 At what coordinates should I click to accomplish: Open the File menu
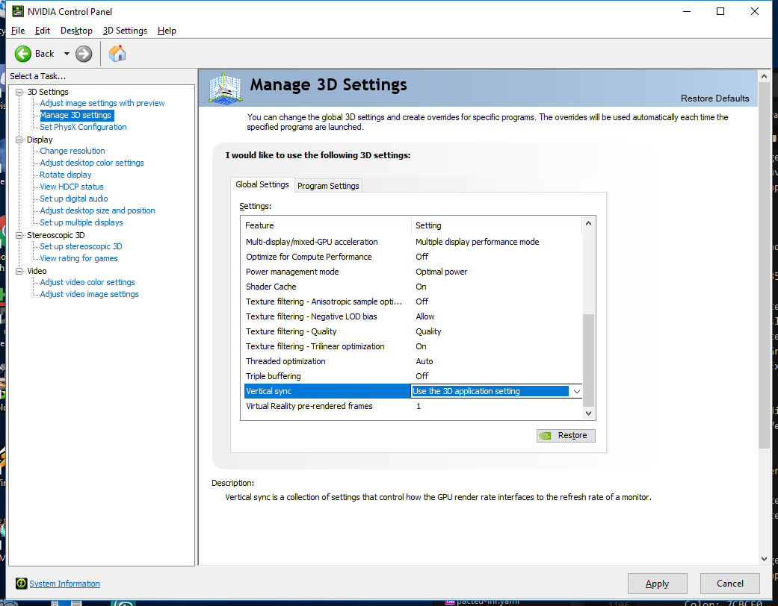click(18, 31)
